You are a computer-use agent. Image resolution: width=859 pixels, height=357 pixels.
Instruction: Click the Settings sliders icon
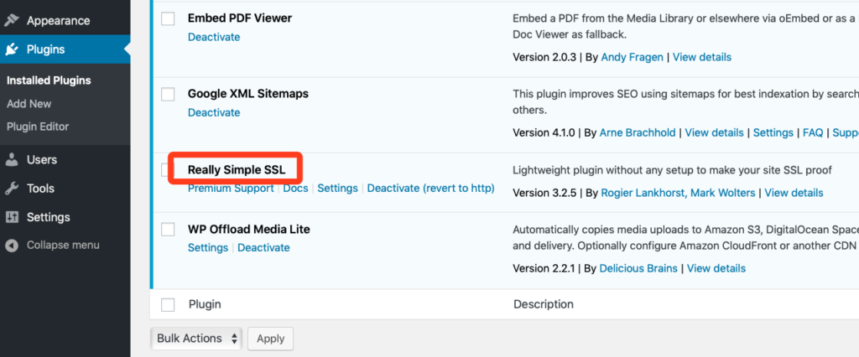[x=12, y=217]
